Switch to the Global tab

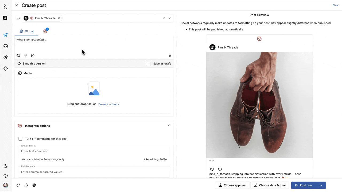pos(26,31)
